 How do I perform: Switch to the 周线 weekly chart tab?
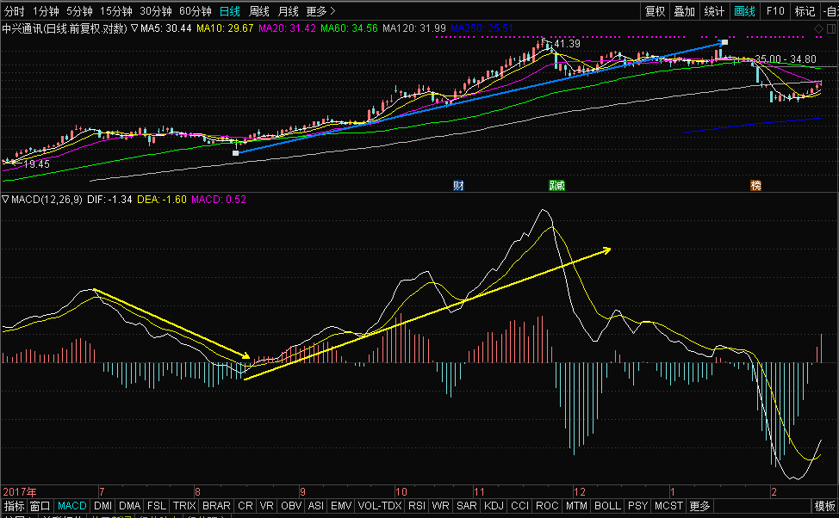[x=259, y=11]
